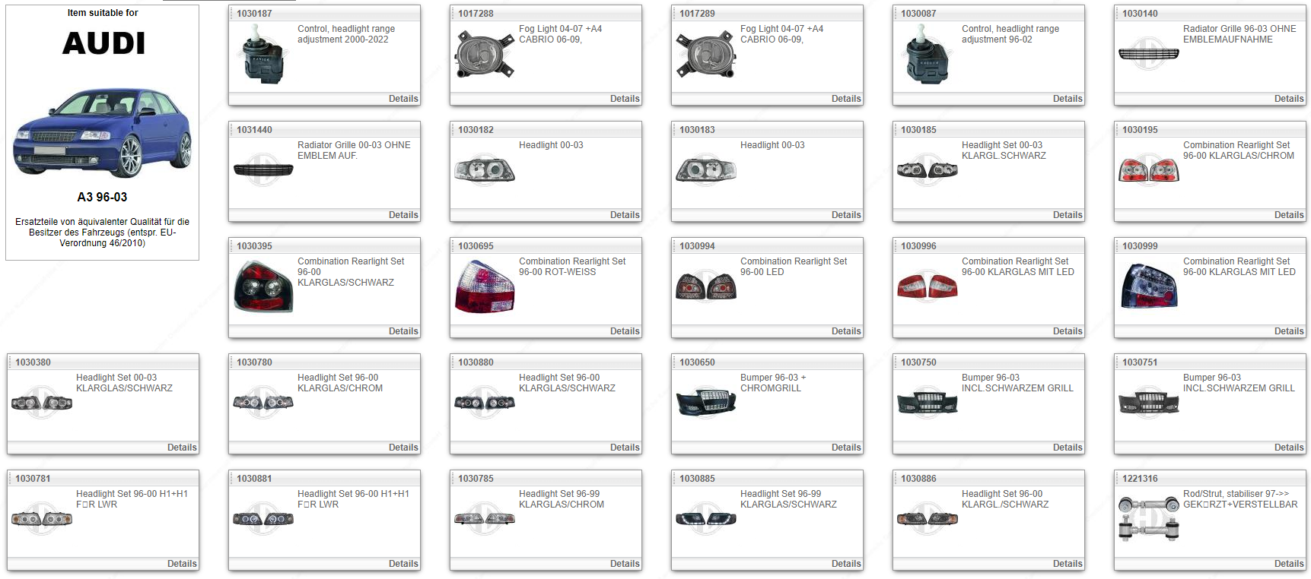Click the bumper with chrome grill image 1030650
This screenshot has height=579, width=1311.
(x=705, y=403)
